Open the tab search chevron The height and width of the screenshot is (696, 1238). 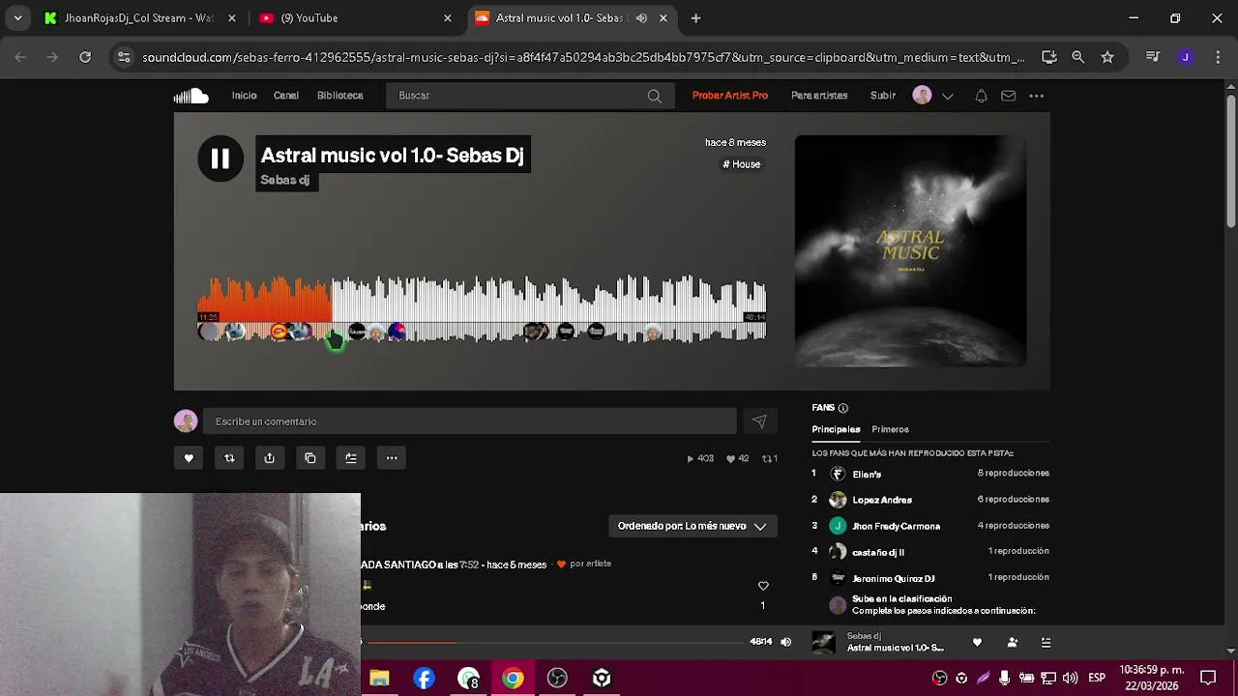pos(17,17)
